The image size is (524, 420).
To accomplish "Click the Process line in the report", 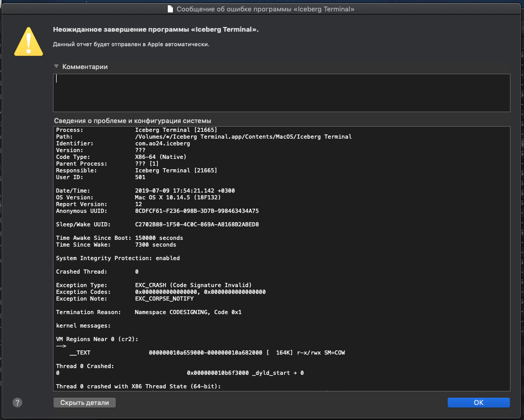I will [x=137, y=130].
